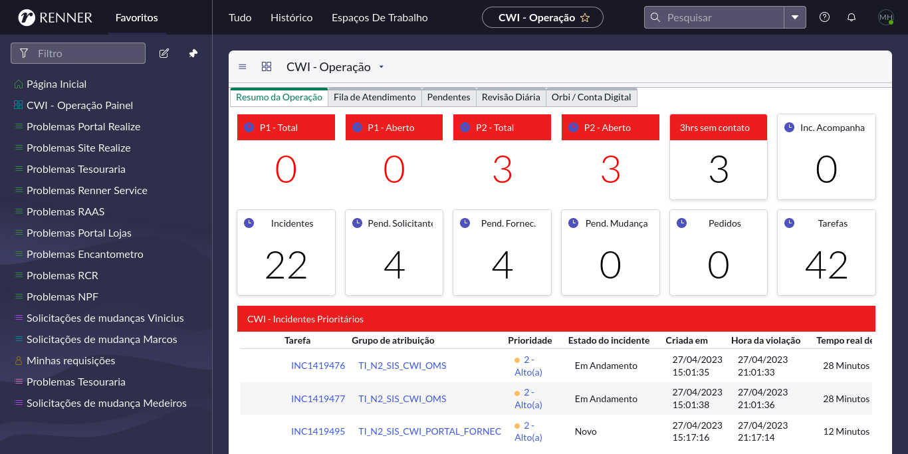Open Problemas Renner Service favorite

pos(87,191)
